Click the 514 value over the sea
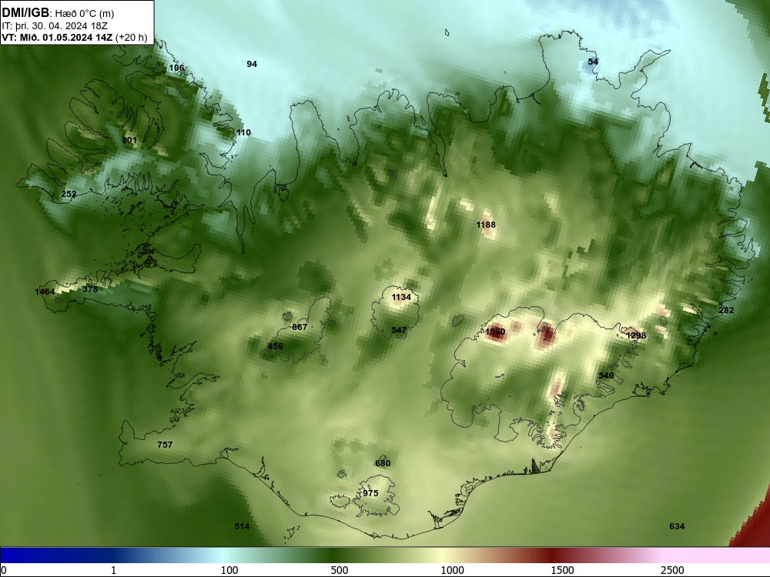Screen dimensions: 770x577 tap(242, 526)
